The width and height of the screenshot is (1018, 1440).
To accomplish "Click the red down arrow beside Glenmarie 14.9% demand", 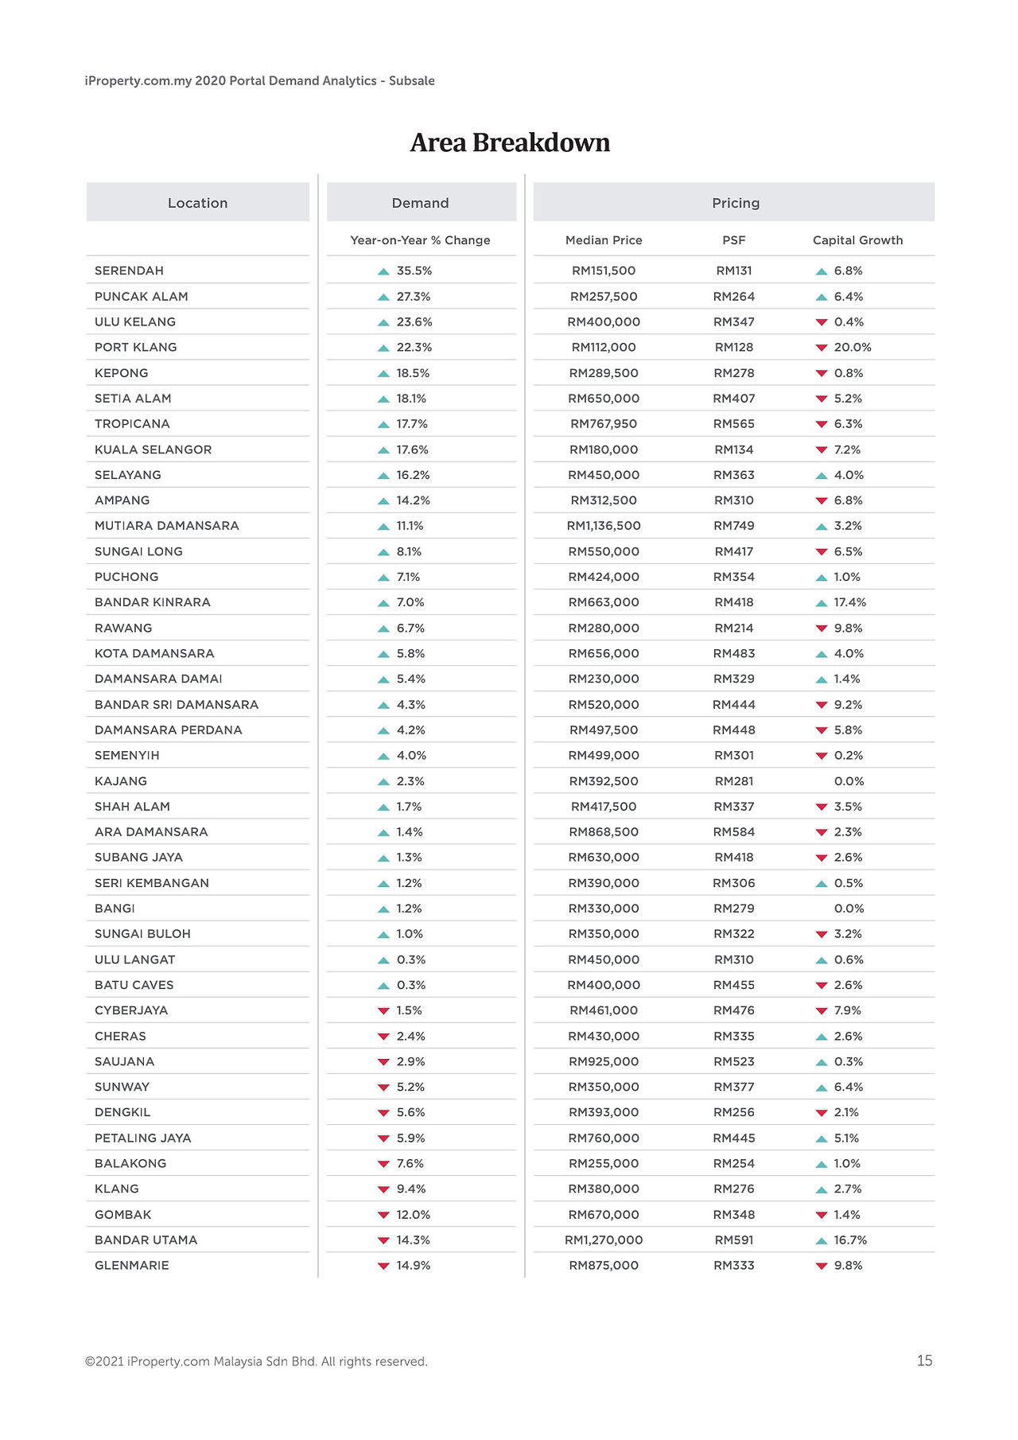I will pos(383,1266).
